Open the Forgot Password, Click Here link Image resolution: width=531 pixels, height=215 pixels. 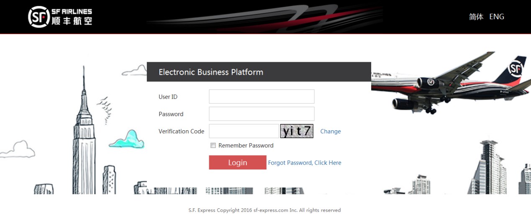(x=305, y=163)
